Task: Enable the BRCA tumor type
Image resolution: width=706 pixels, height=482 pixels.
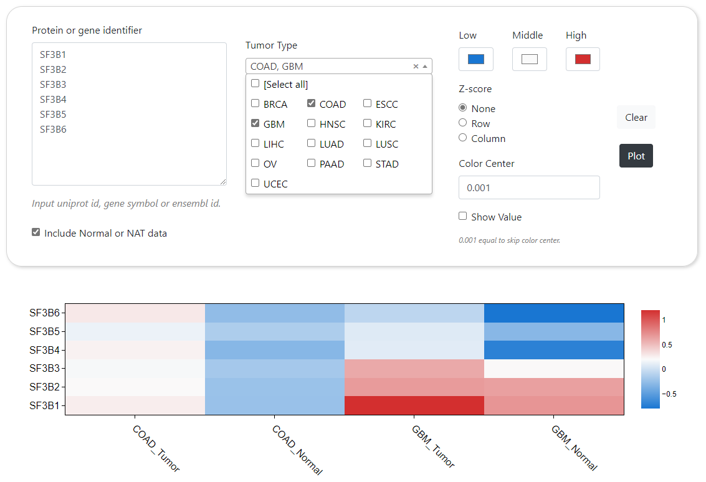Action: 255,103
